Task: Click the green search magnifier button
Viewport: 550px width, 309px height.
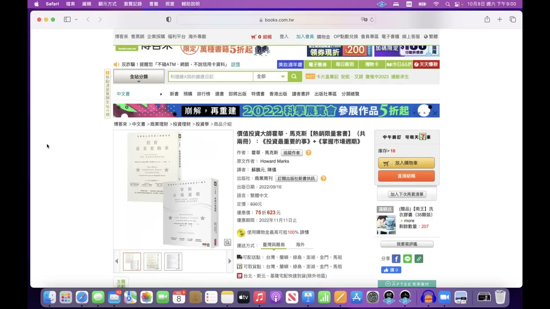Action: pyautogui.click(x=294, y=76)
